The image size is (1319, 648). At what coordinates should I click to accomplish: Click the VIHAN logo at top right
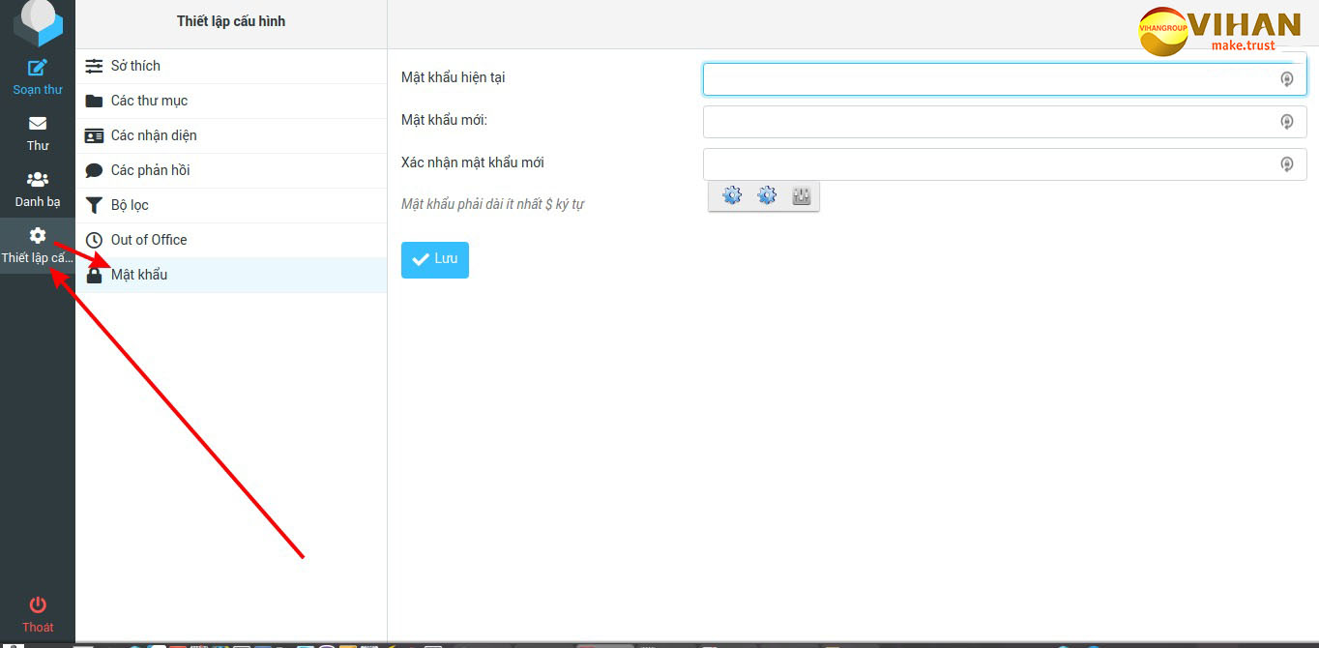coord(1220,29)
